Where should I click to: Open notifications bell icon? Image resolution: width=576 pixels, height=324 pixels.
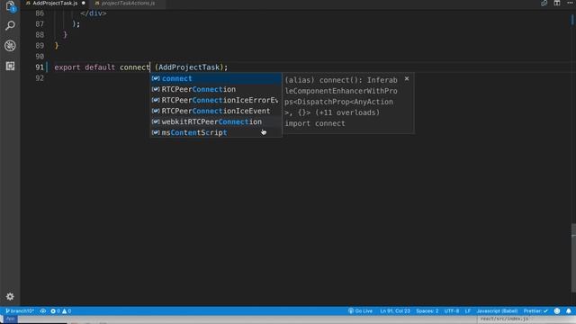pos(569,310)
